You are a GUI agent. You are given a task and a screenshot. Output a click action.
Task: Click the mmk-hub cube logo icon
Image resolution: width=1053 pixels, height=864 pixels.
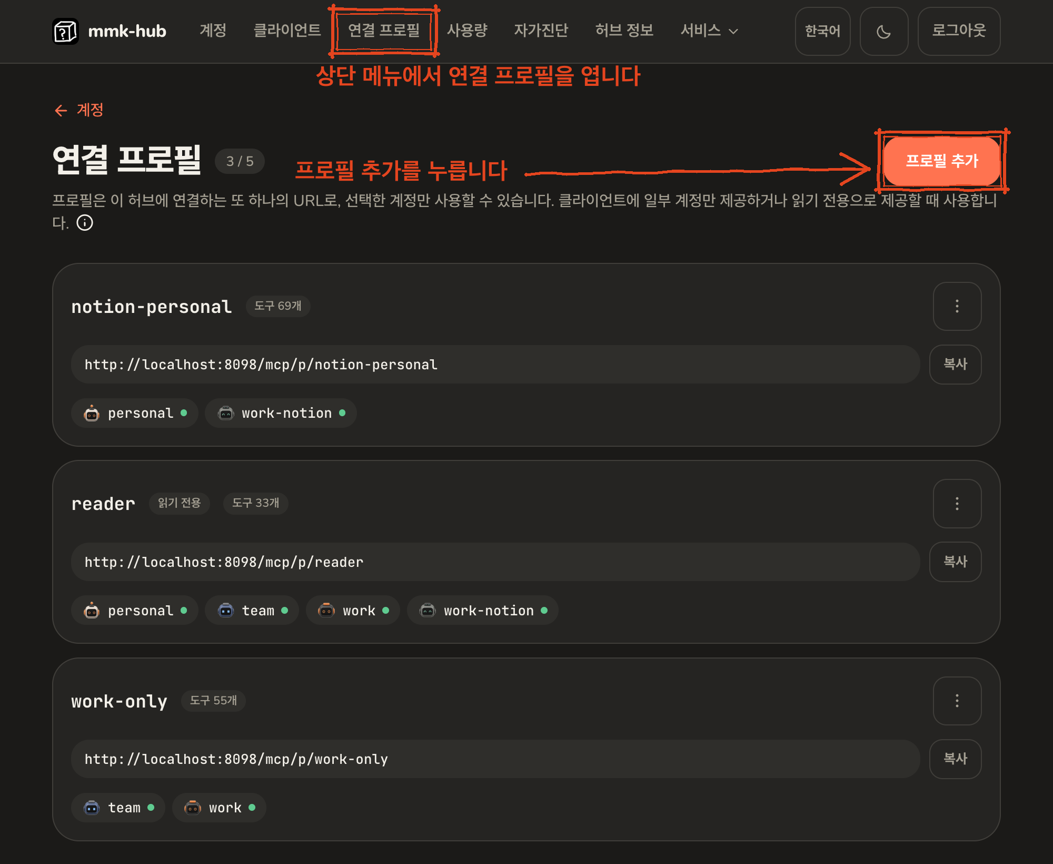[65, 32]
